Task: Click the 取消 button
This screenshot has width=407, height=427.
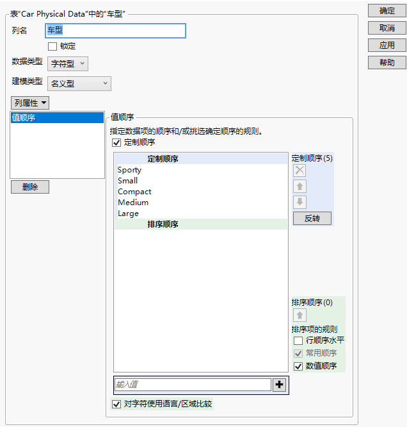Action: click(387, 28)
